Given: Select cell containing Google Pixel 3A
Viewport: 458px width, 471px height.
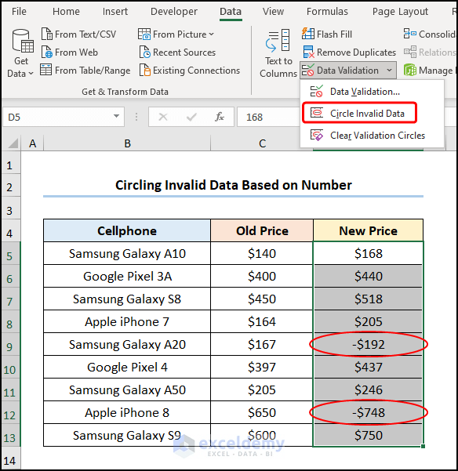Looking at the screenshot, I should click(x=127, y=277).
